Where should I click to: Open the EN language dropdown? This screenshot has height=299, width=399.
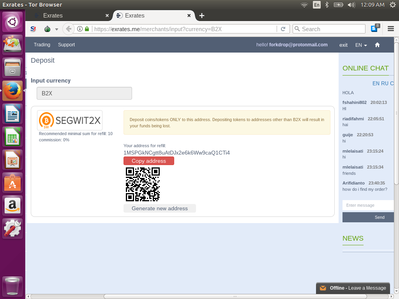pyautogui.click(x=361, y=45)
